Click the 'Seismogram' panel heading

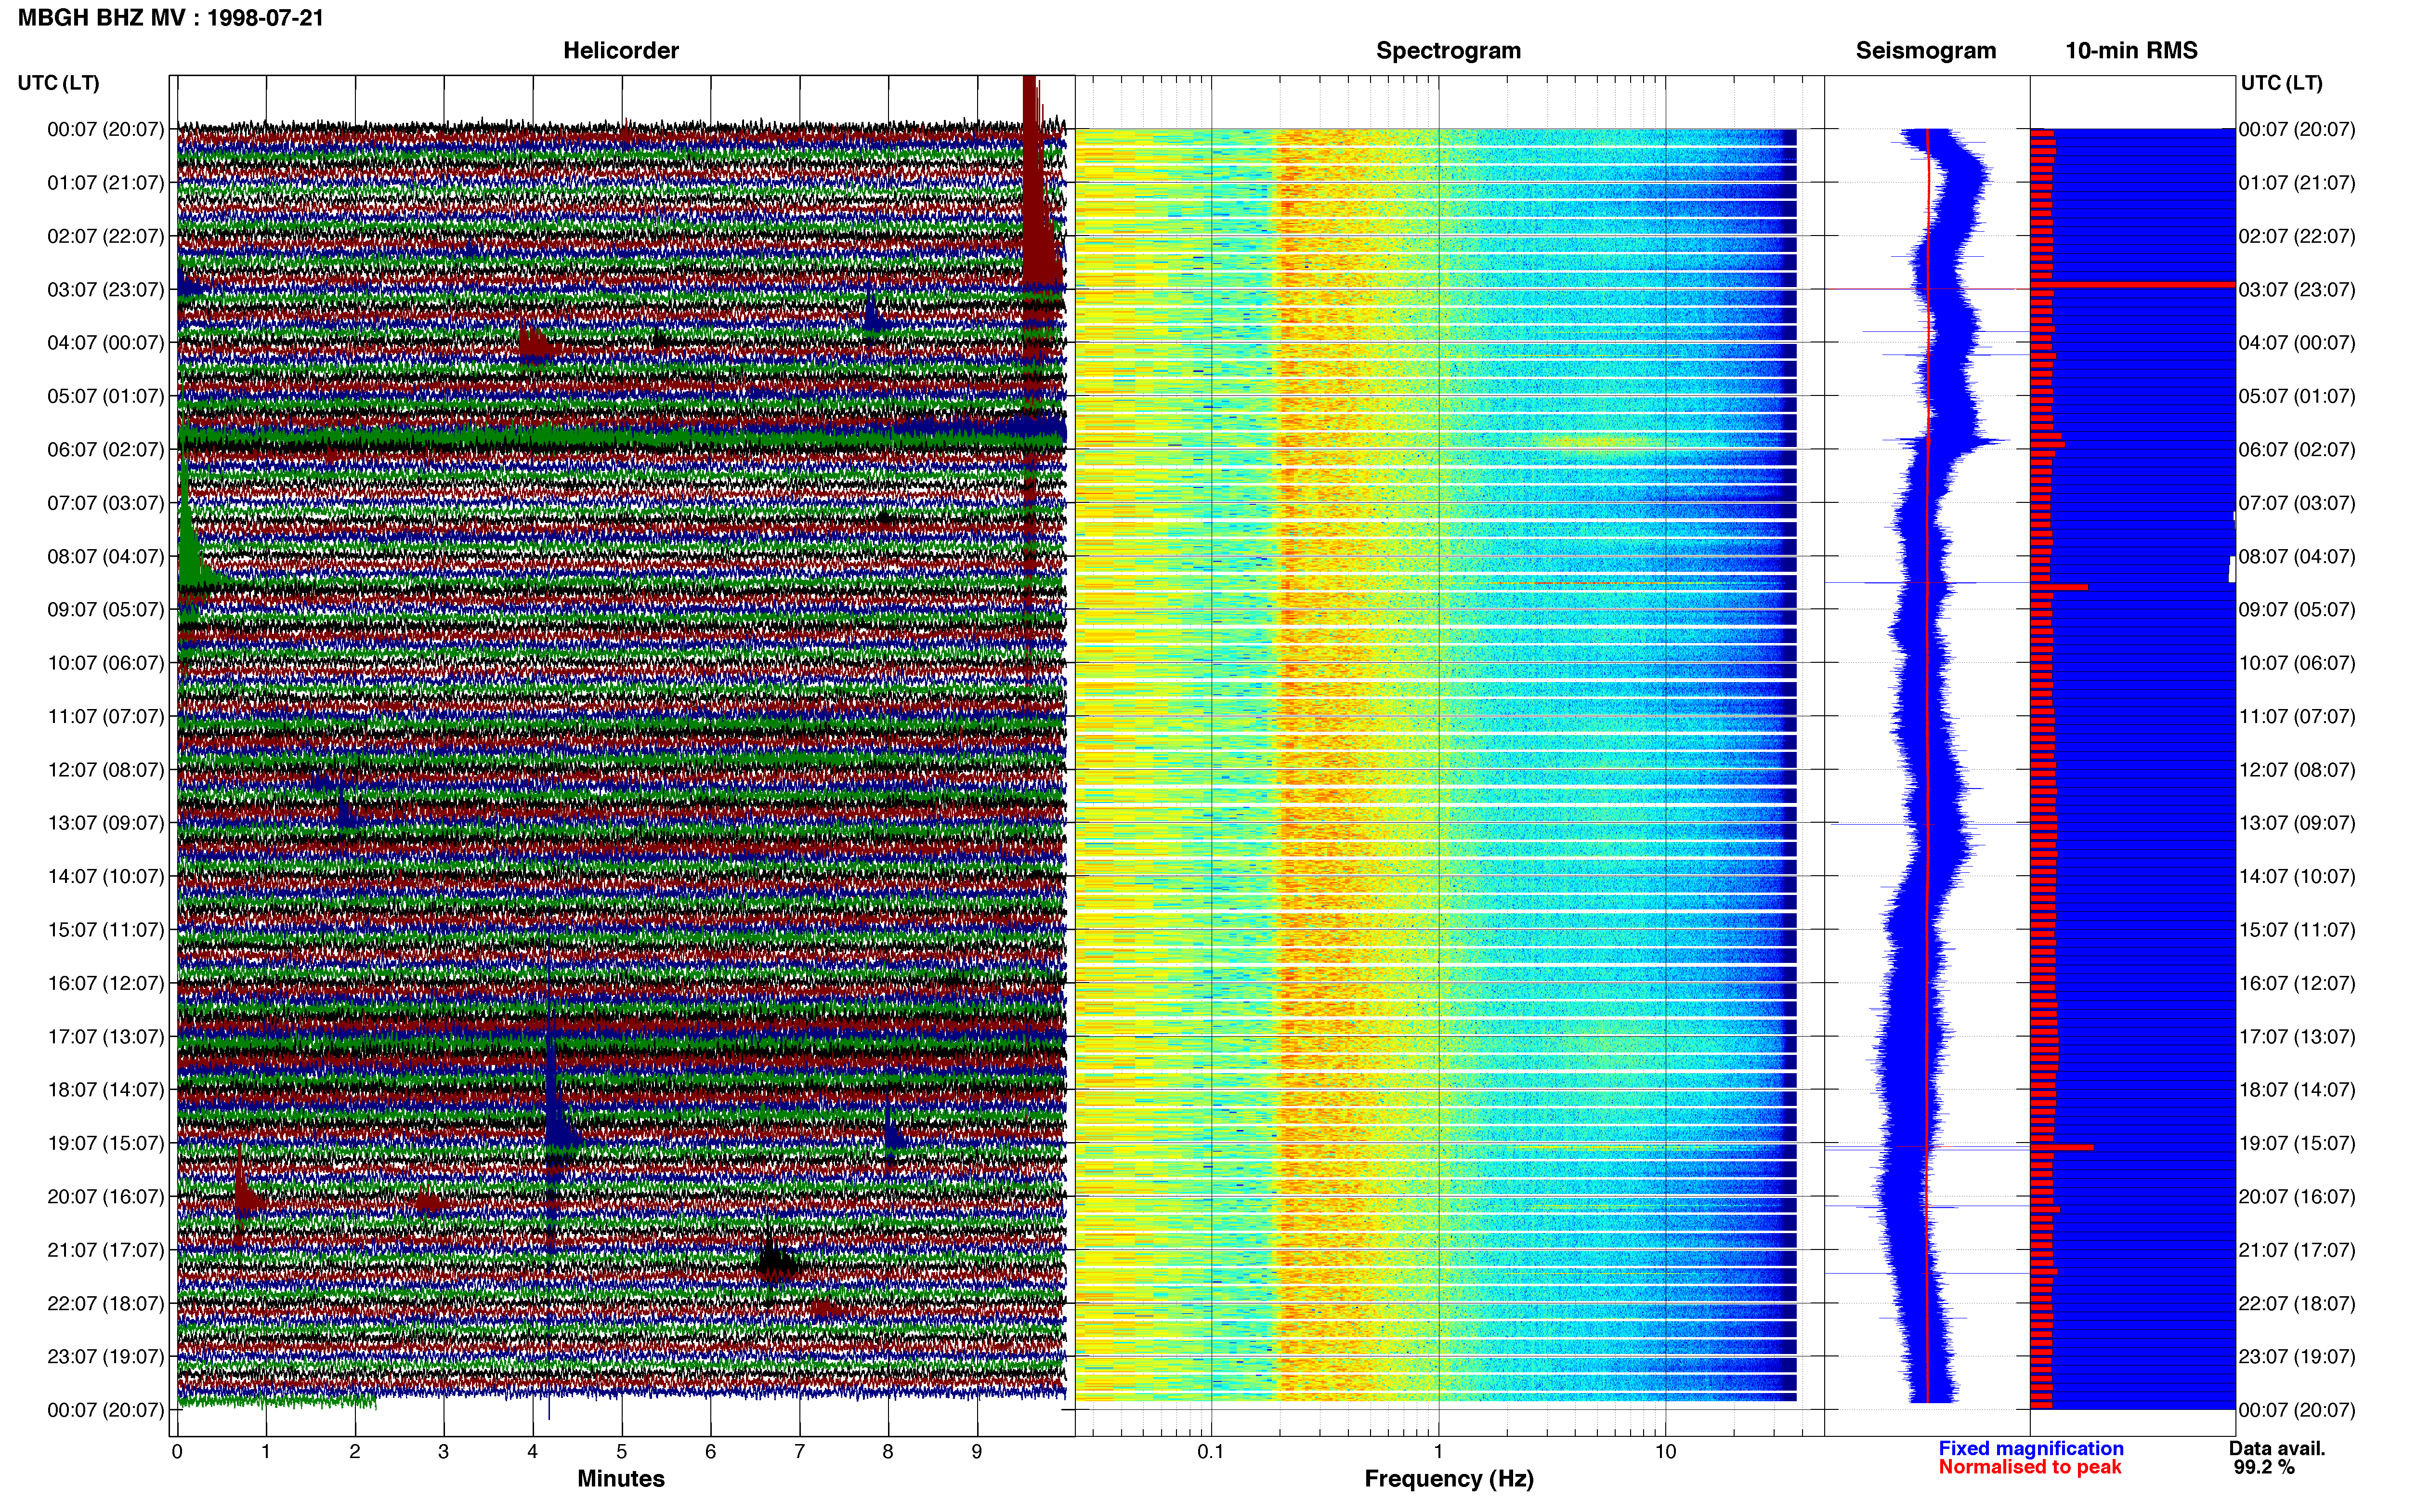tap(1925, 51)
